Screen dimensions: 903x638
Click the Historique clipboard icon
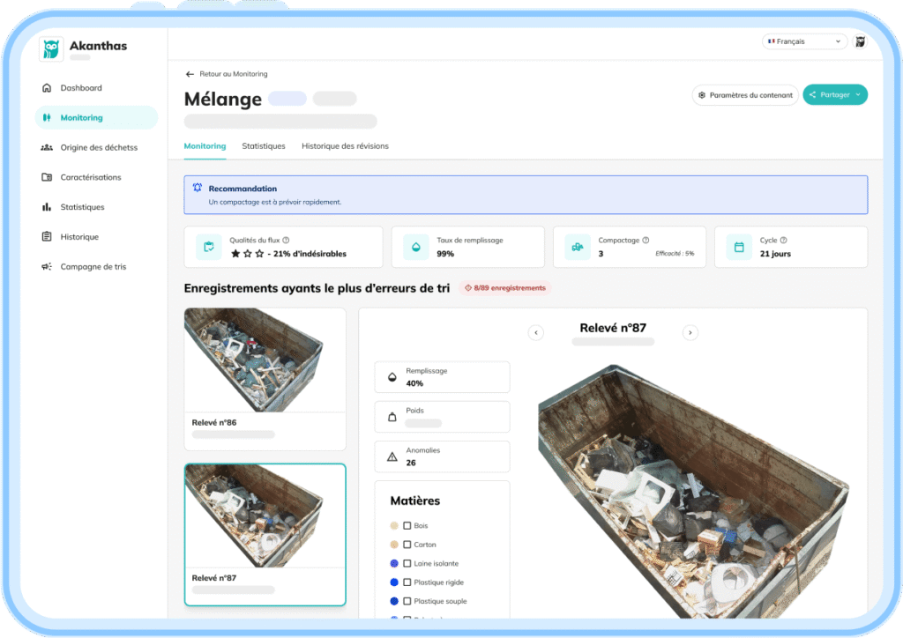point(47,236)
